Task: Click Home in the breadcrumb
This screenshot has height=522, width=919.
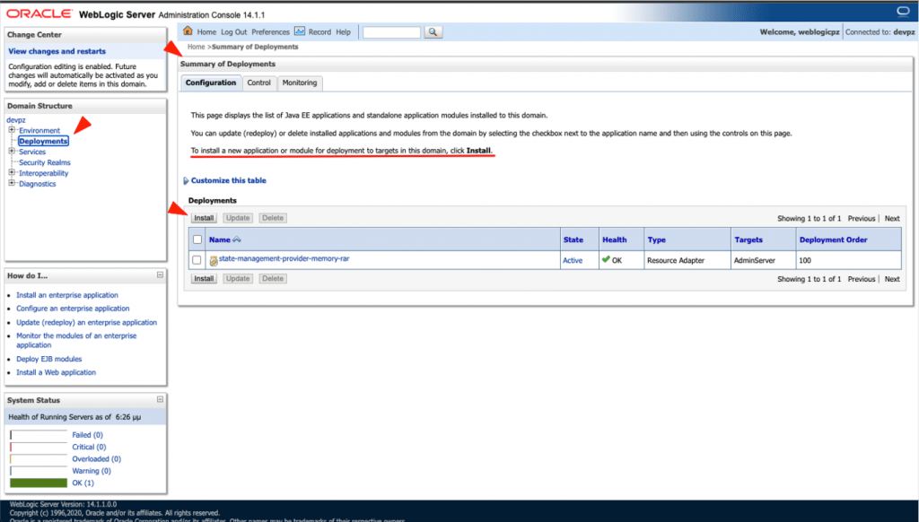Action: pyautogui.click(x=197, y=47)
